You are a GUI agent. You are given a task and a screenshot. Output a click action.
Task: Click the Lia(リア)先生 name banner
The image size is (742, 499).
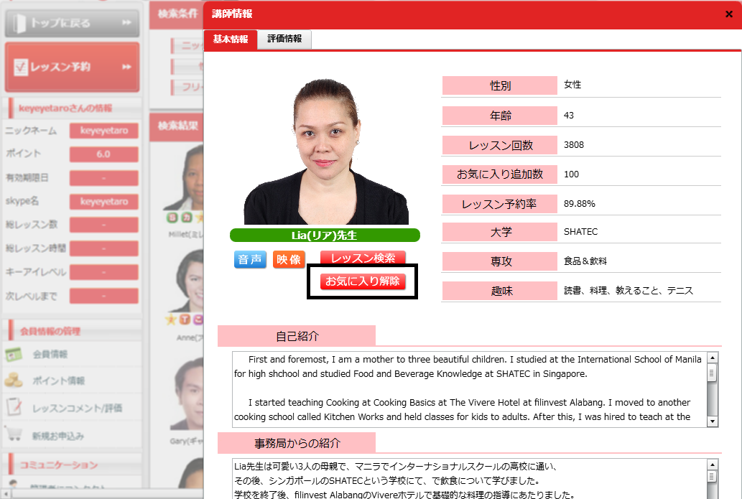[325, 235]
